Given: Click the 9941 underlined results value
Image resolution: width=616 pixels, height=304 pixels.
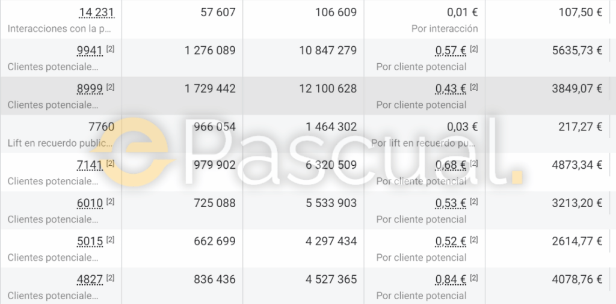Looking at the screenshot, I should [90, 50].
